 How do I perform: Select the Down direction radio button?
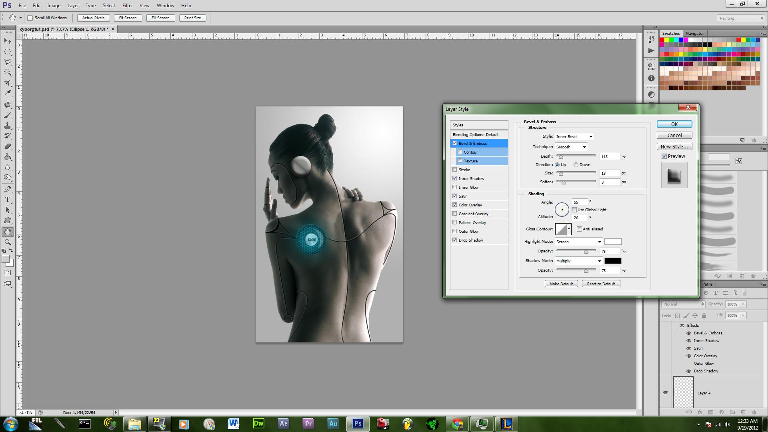coord(576,165)
